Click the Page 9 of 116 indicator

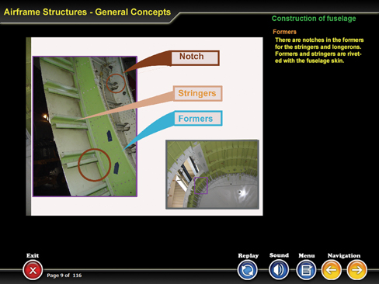click(64, 275)
